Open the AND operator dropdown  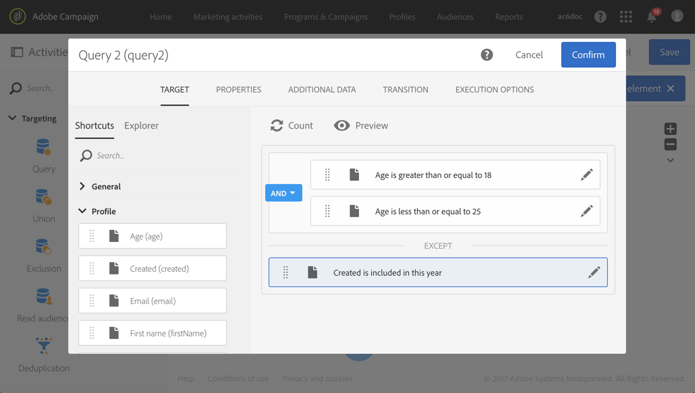pos(283,193)
